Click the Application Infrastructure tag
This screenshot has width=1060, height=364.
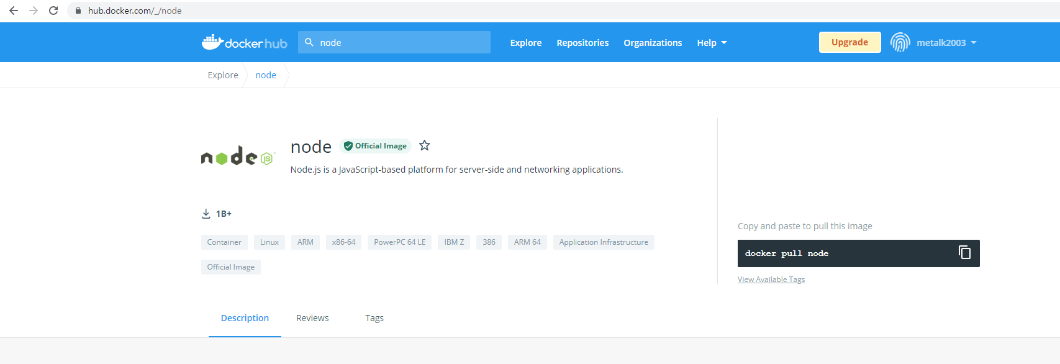pos(604,242)
